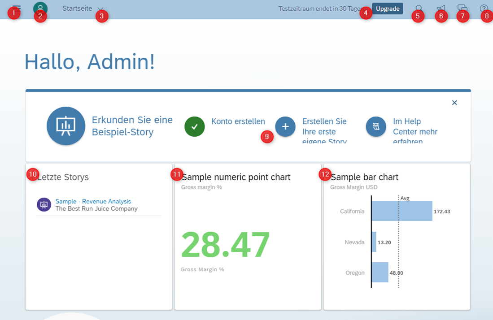Screen dimensions: 493x320
Task: Click the Sample Revenue Analysis story icon
Action: [x=44, y=205]
